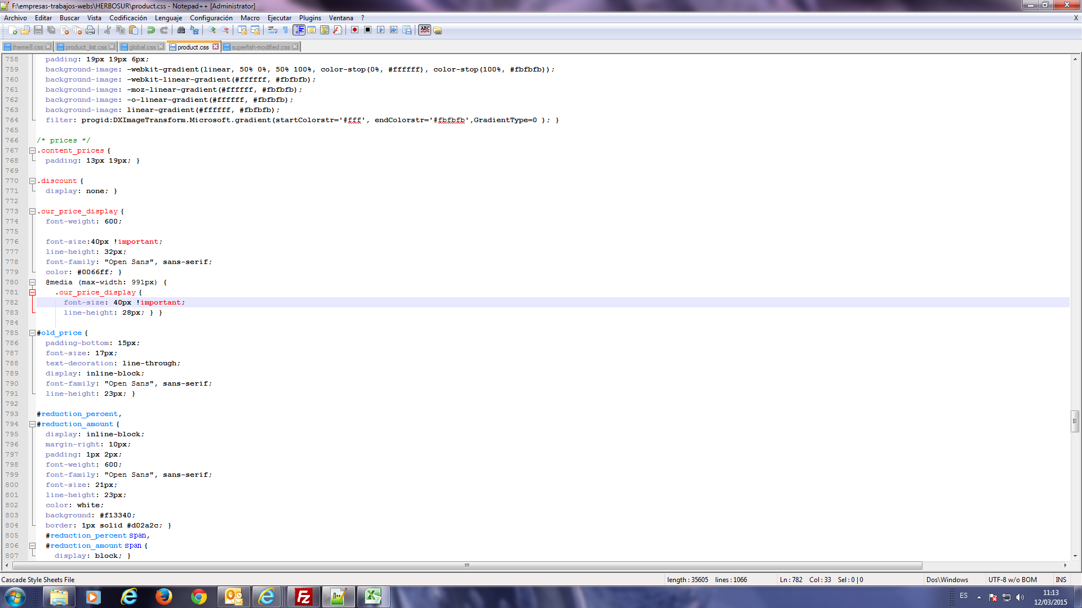1082x608 pixels.
Task: Collapse the .content_prices fold marker
Action: coord(32,150)
